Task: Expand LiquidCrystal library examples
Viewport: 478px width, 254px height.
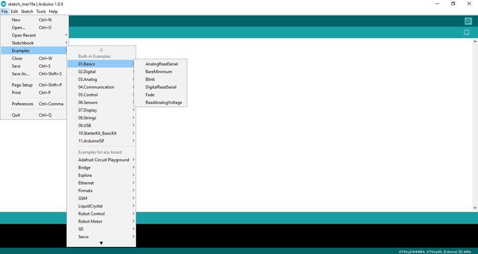Action: pos(101,206)
